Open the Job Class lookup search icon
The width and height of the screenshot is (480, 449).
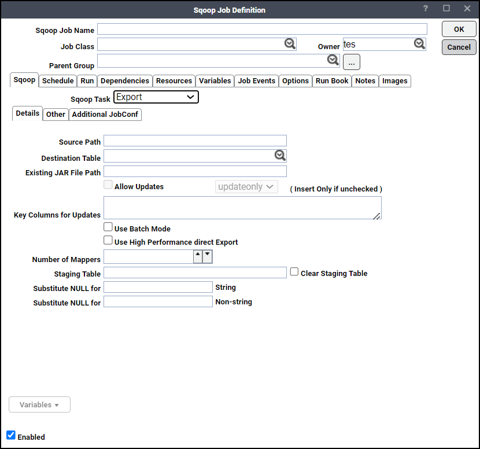[290, 44]
